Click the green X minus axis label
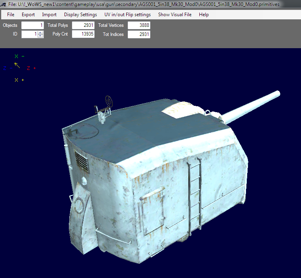301x278 pixels. (x=19, y=56)
